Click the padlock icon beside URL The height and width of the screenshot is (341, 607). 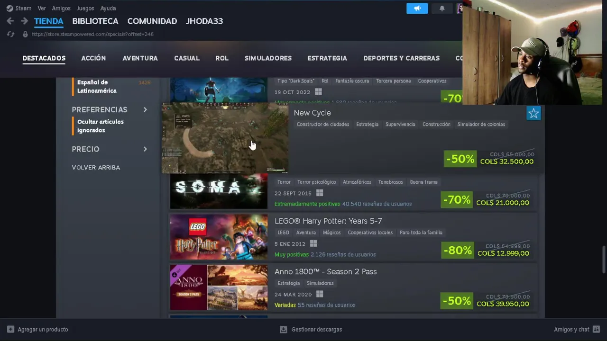coord(25,34)
